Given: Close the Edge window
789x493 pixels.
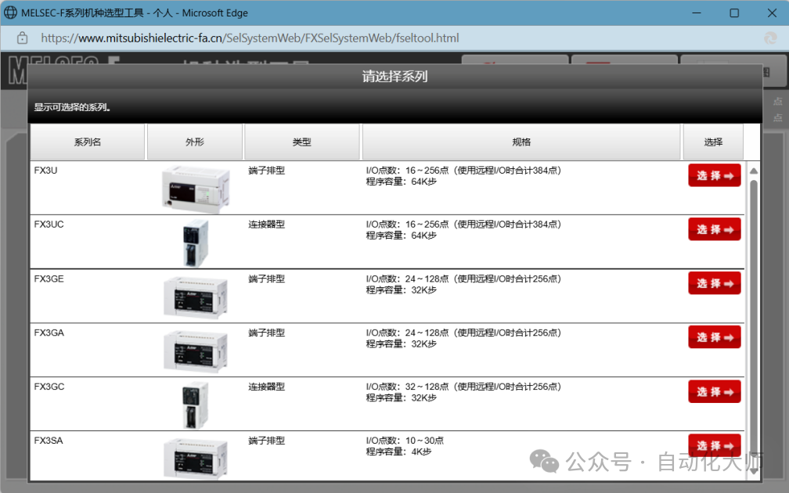Looking at the screenshot, I should tap(772, 13).
